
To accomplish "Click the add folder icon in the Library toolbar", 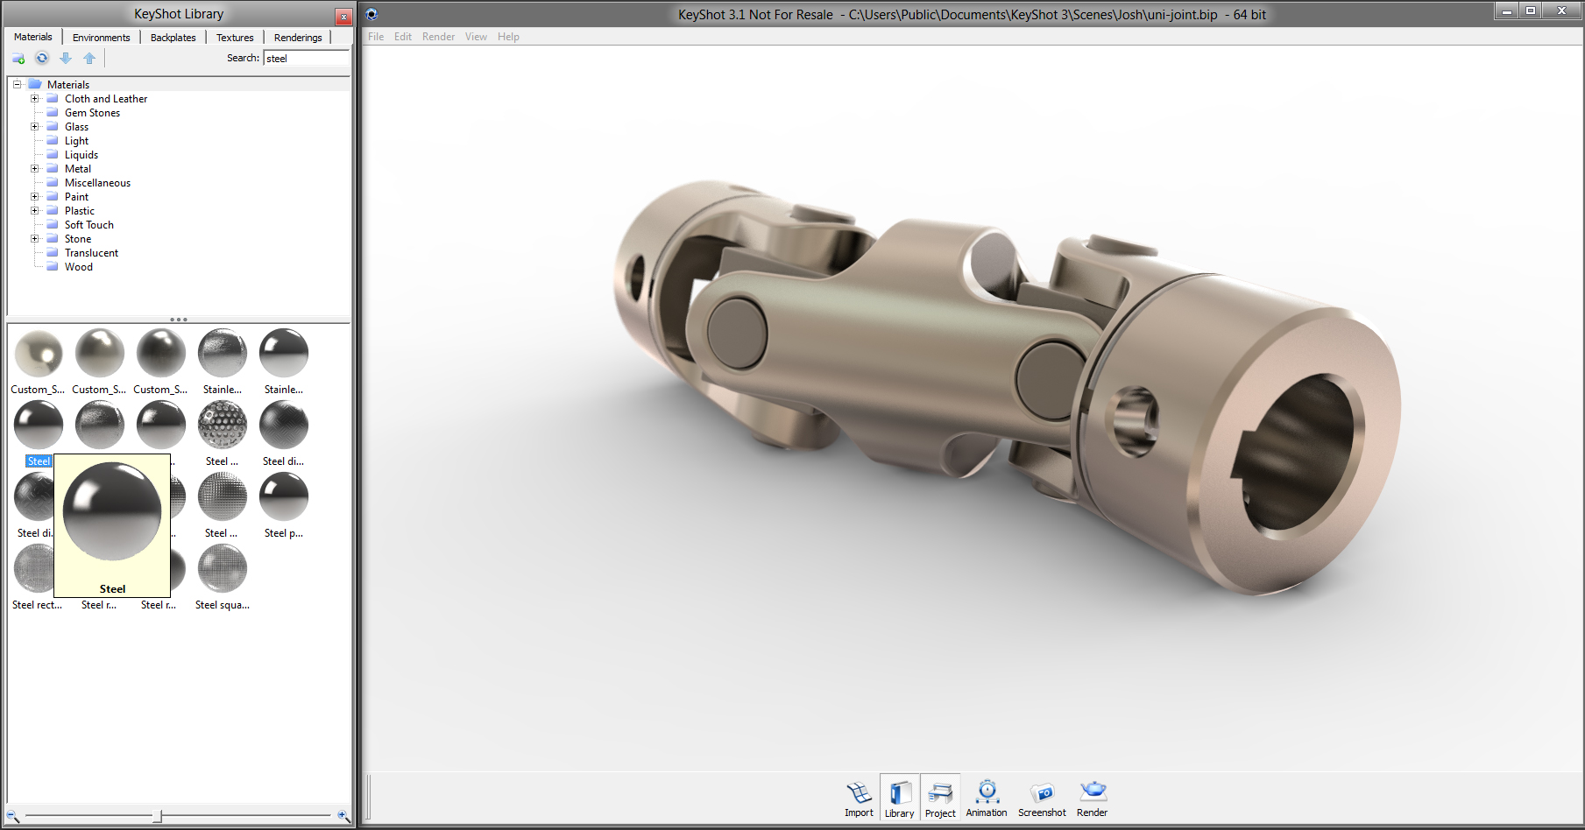I will pyautogui.click(x=18, y=58).
